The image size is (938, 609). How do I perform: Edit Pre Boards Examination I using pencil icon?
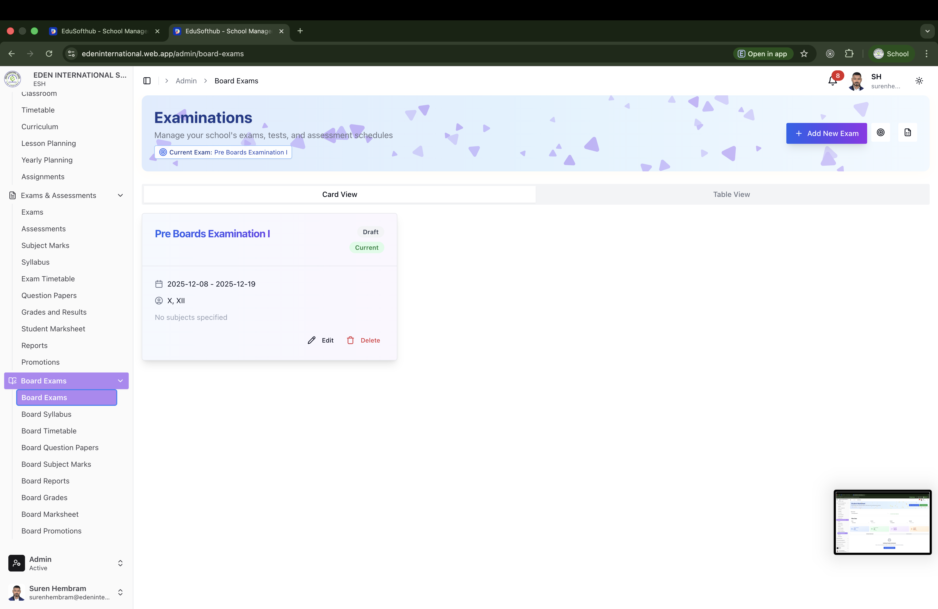320,340
